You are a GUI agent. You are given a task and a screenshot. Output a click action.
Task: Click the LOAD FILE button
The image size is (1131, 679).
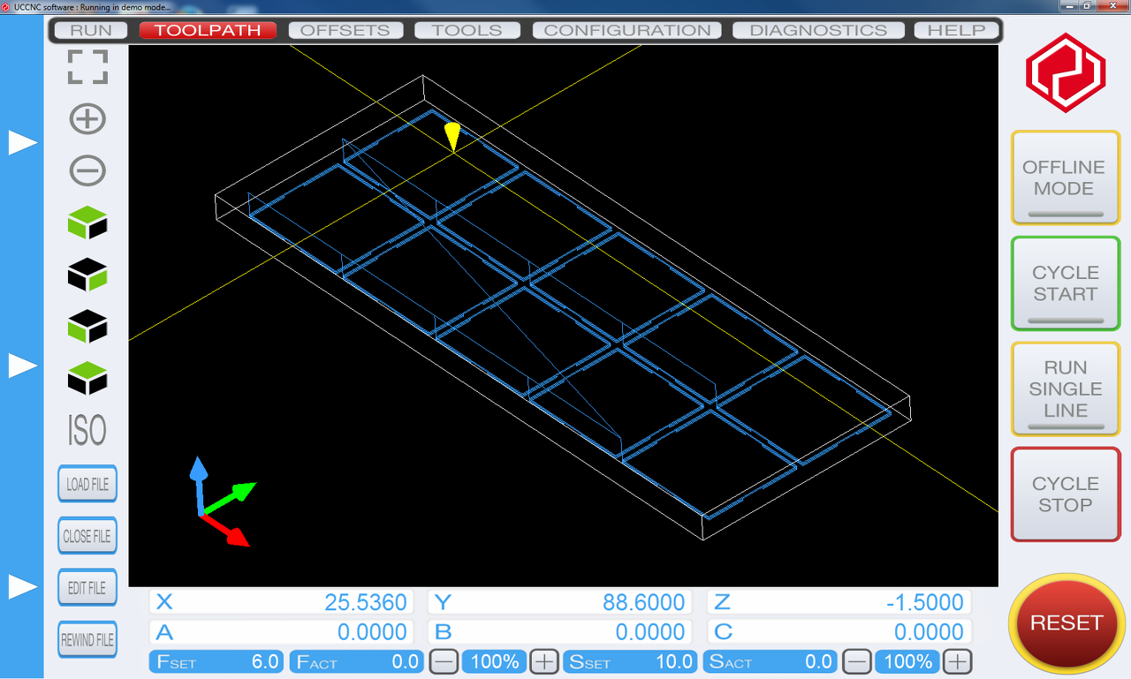(x=87, y=484)
